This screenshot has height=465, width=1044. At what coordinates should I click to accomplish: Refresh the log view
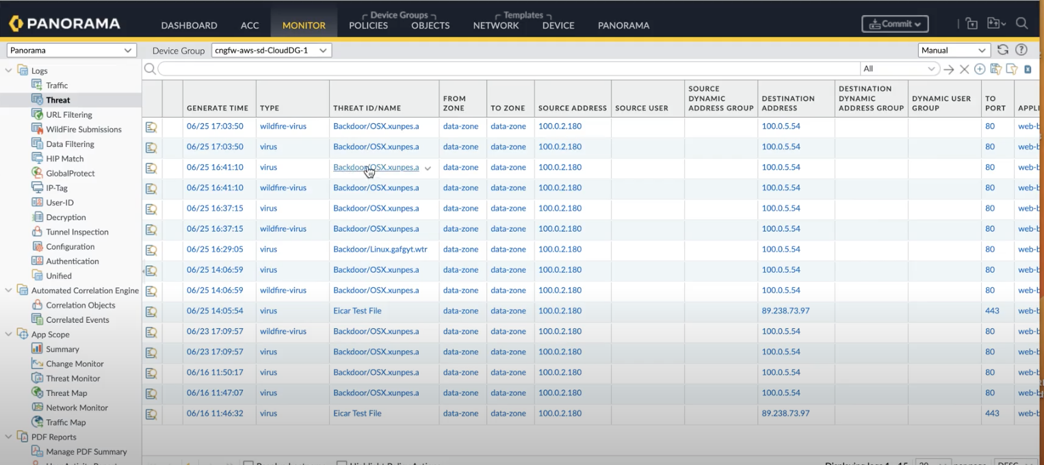tap(1003, 50)
